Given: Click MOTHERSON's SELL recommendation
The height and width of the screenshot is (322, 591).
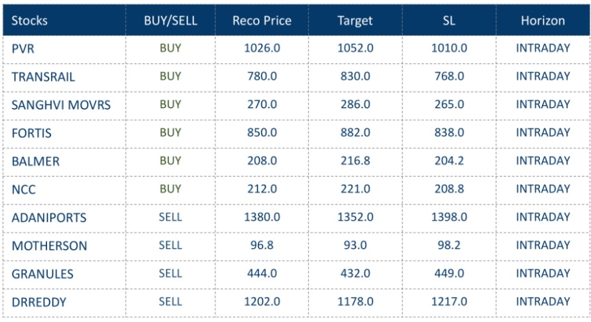Looking at the screenshot, I should [x=170, y=245].
